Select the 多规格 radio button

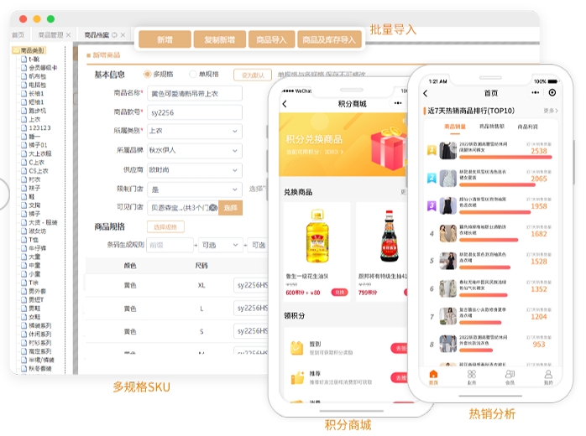tap(148, 74)
